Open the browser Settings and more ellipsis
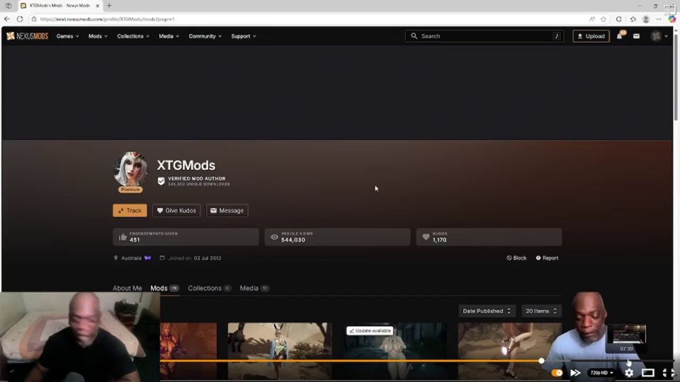 659,19
